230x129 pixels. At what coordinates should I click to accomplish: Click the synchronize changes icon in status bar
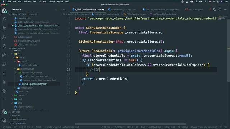[15, 127]
